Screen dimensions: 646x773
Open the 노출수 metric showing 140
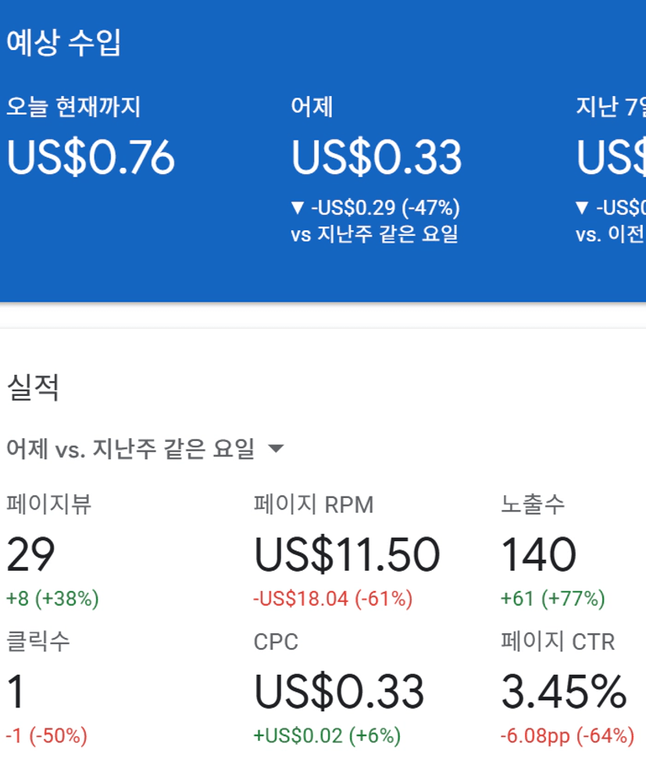coord(538,554)
